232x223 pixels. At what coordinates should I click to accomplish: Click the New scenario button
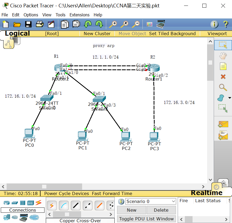pos(132,210)
